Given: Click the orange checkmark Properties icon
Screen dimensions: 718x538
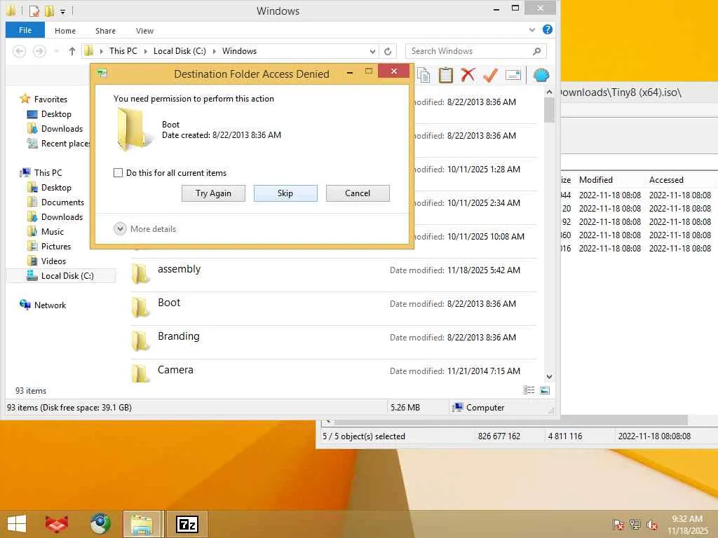Looking at the screenshot, I should point(490,75).
